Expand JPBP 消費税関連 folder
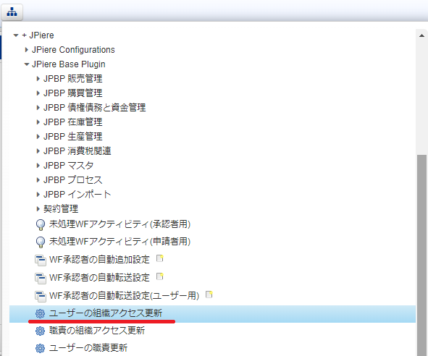 pyautogui.click(x=38, y=151)
